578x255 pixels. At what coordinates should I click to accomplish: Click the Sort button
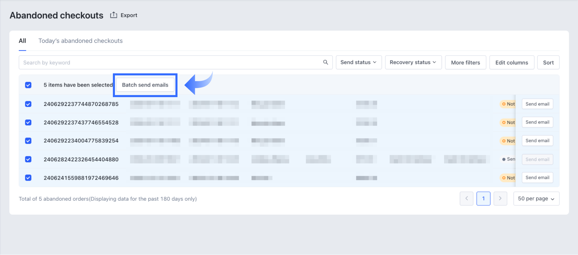(548, 62)
